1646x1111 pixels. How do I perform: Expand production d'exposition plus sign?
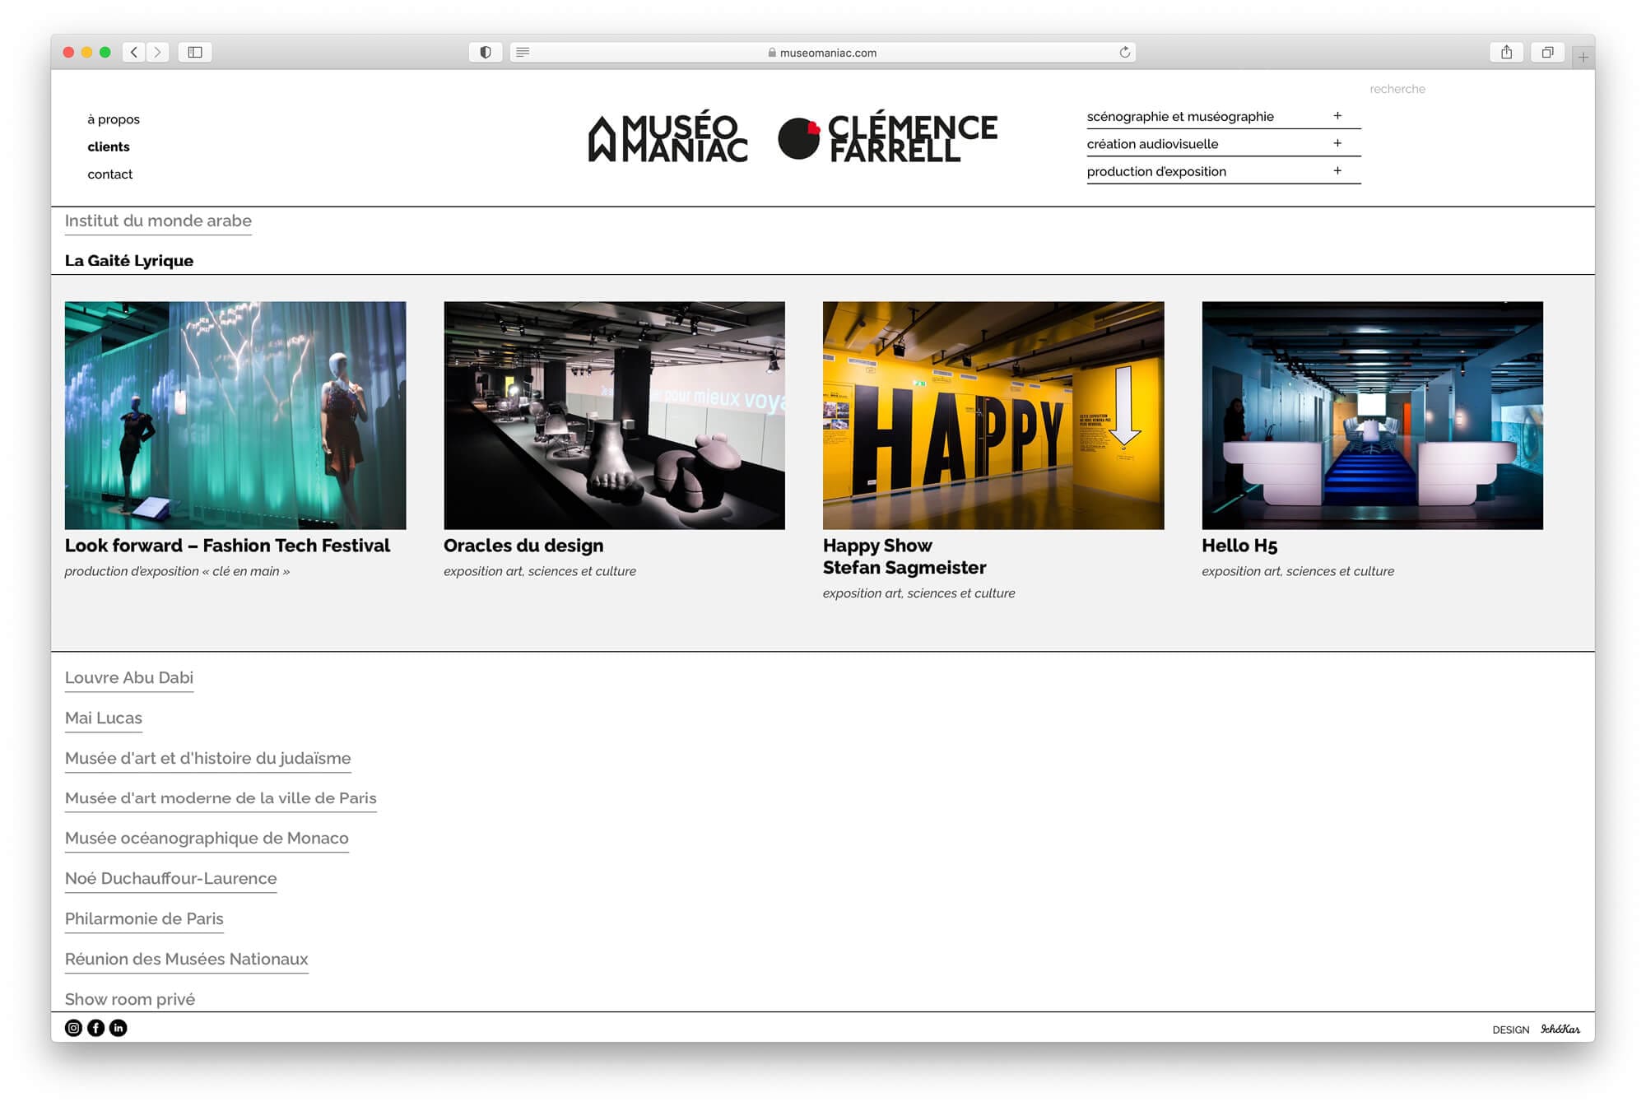coord(1337,171)
